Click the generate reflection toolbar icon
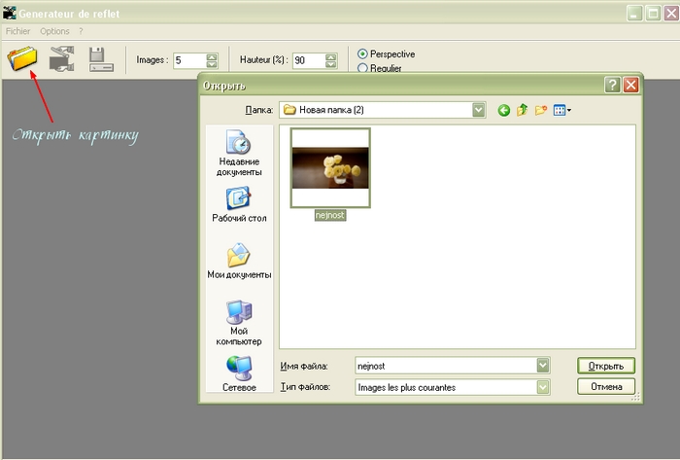The image size is (680, 460). pyautogui.click(x=61, y=58)
